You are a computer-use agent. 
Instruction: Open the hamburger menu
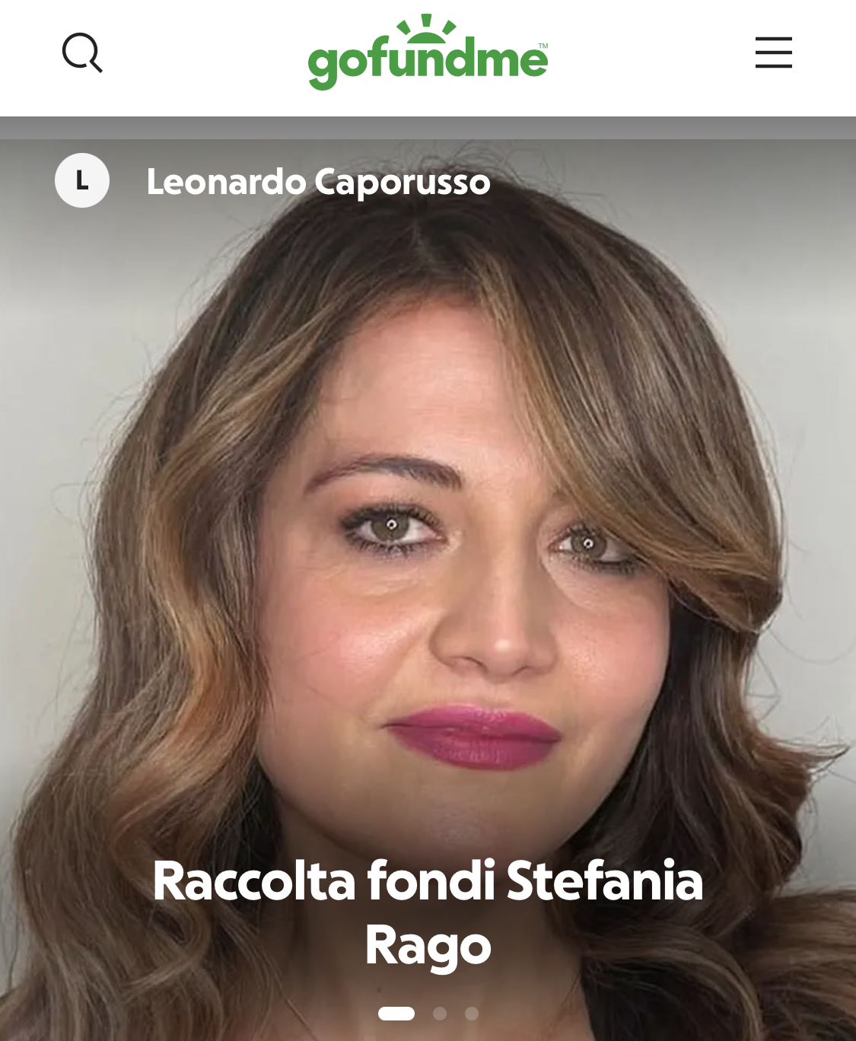(773, 53)
